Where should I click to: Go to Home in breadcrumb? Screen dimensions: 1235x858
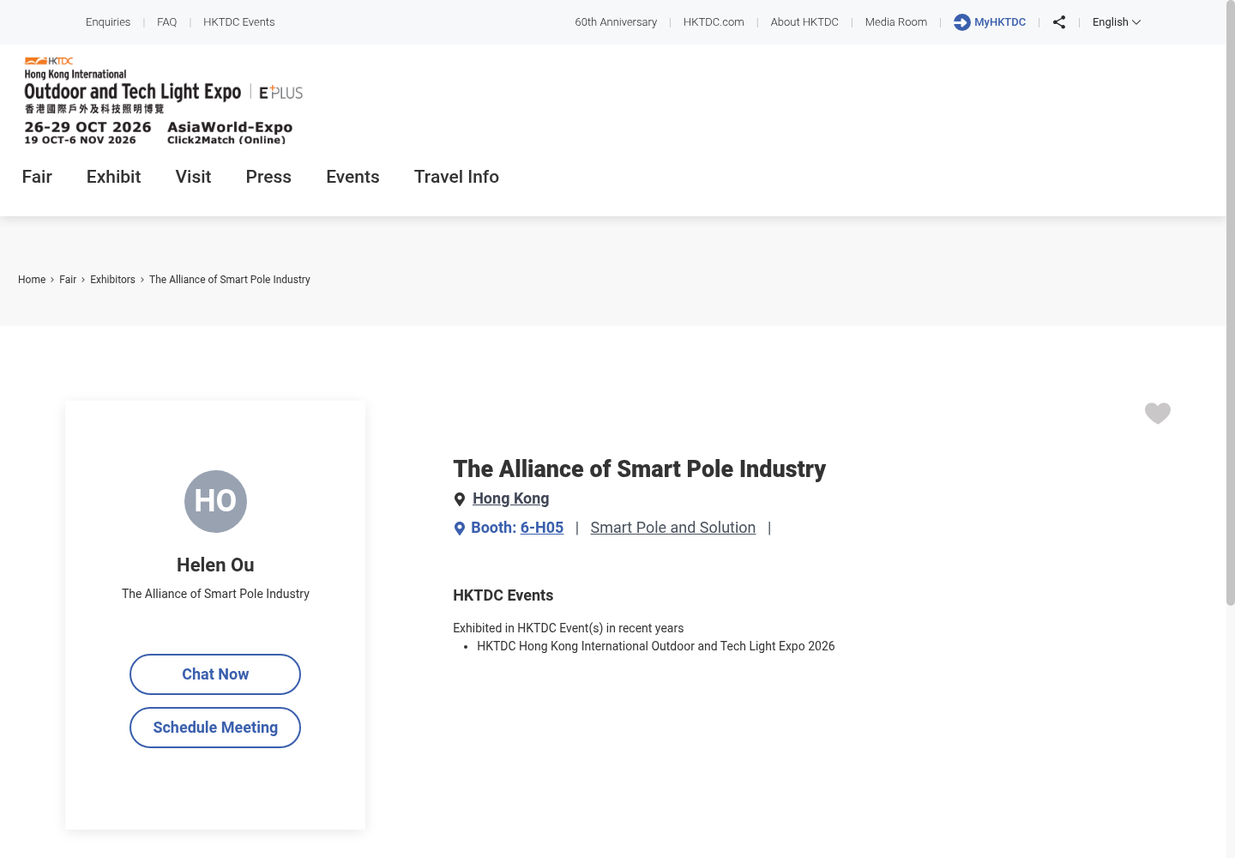[32, 280]
